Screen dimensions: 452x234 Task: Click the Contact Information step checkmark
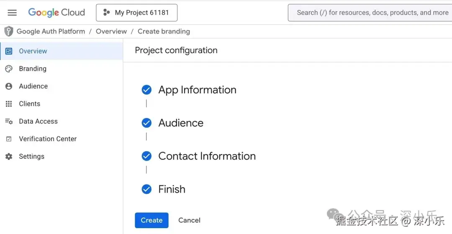pos(146,156)
